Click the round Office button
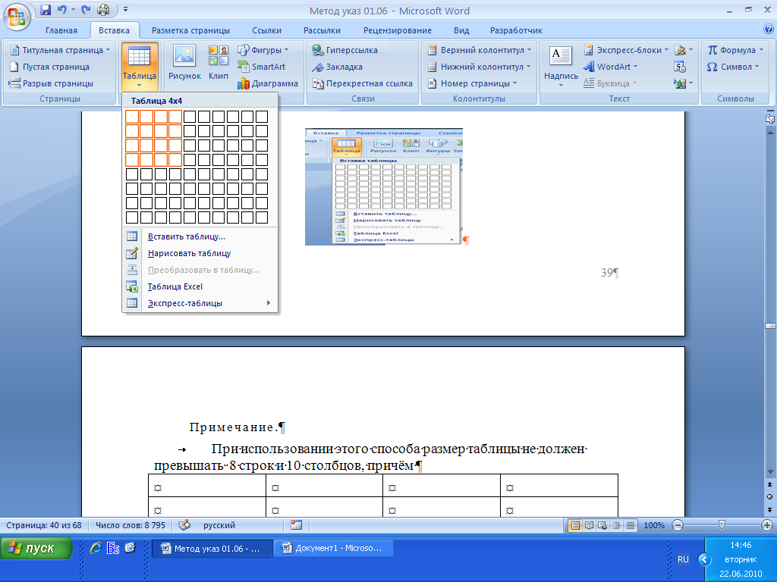 point(17,17)
